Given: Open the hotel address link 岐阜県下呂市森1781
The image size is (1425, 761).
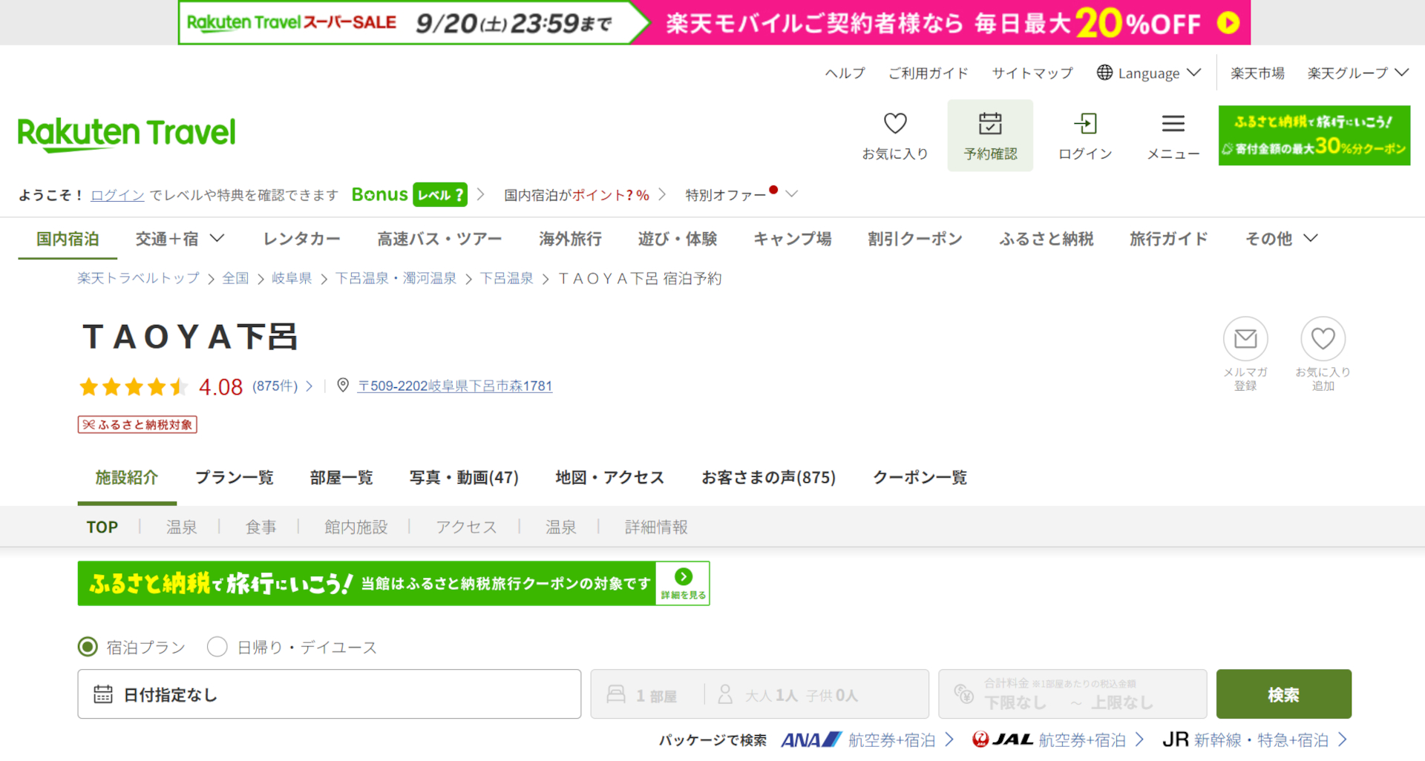Looking at the screenshot, I should click(x=455, y=386).
